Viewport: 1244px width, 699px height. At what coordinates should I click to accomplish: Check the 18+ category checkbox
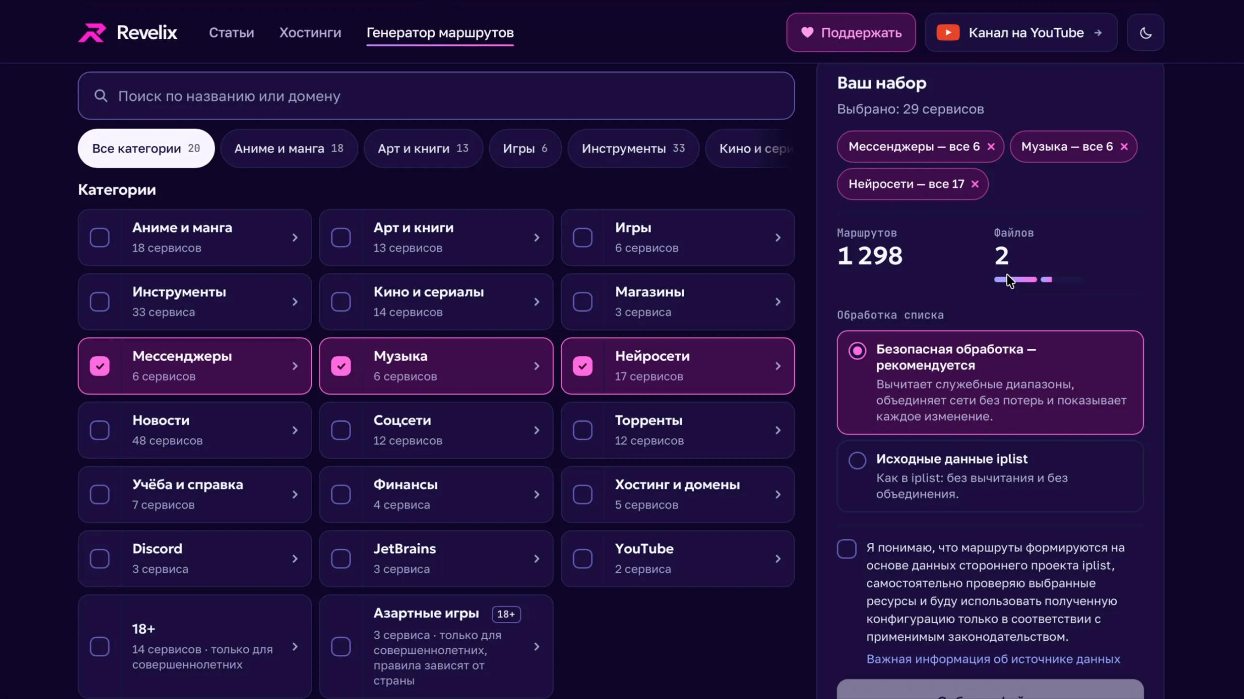pos(100,647)
